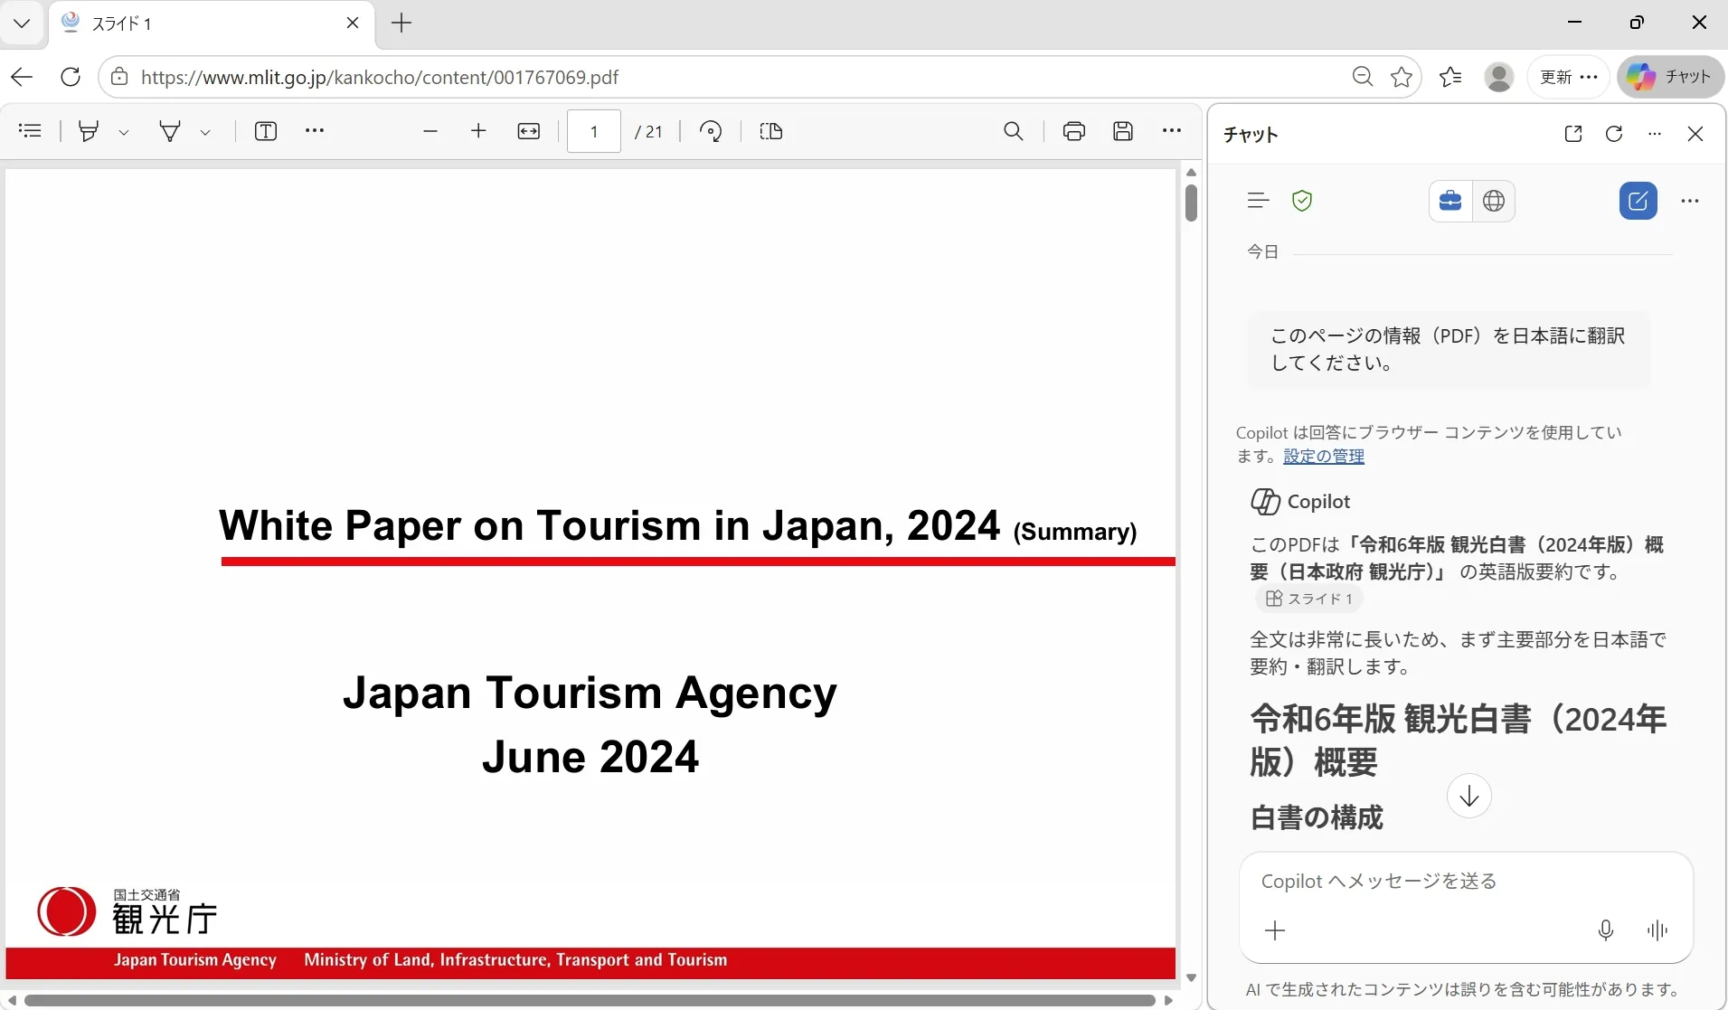Open the chat history menu
Image resolution: width=1728 pixels, height=1010 pixels.
[1258, 201]
